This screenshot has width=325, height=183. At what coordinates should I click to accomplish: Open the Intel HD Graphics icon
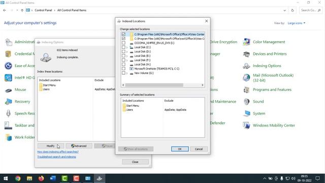[8, 78]
